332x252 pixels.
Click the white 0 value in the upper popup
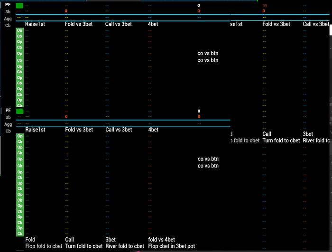(x=199, y=6)
